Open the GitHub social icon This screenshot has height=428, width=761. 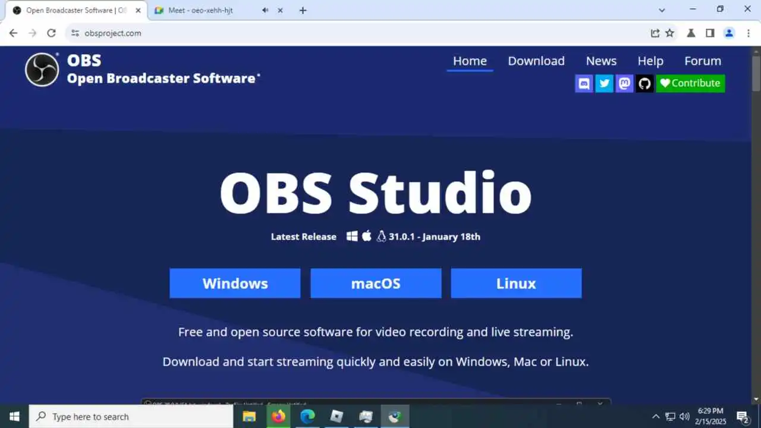tap(644, 83)
